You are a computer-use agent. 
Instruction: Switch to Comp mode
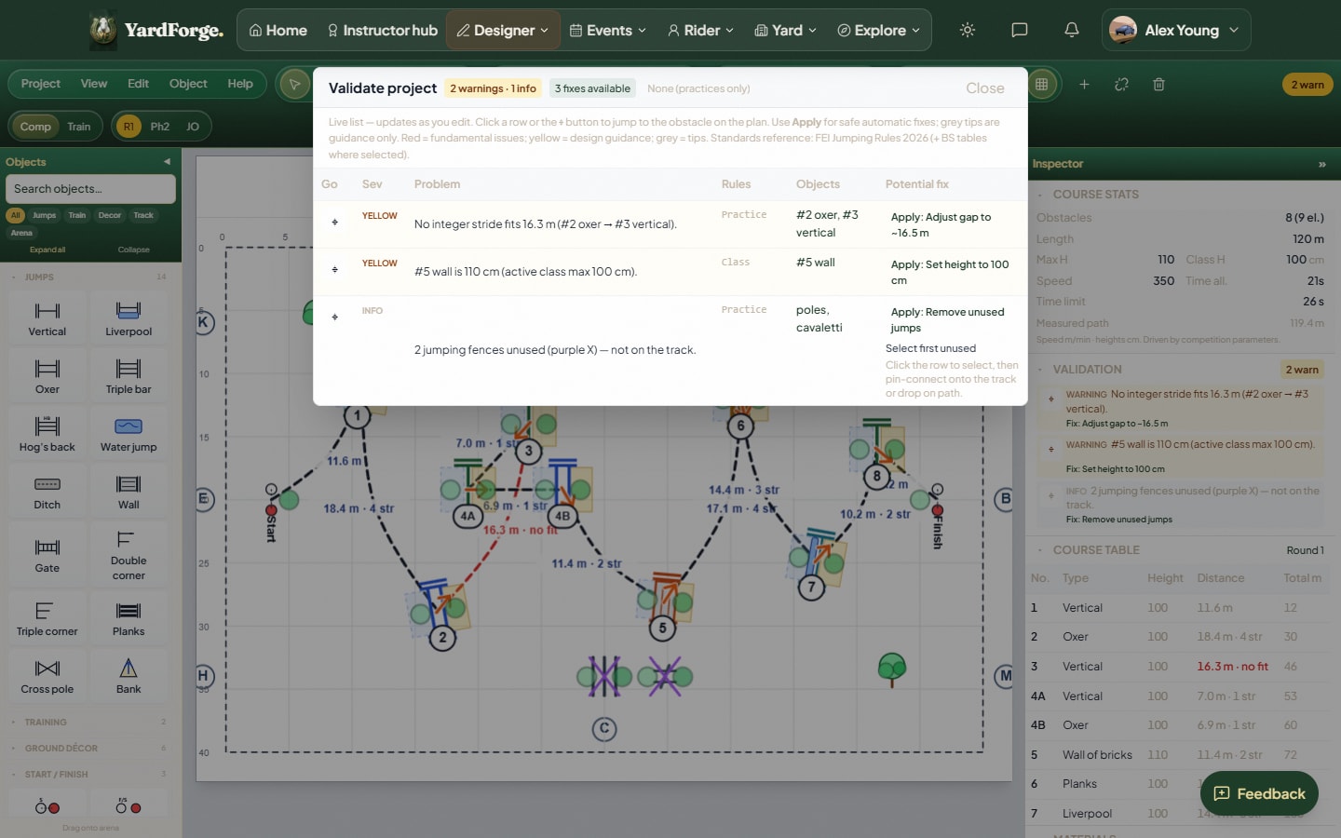35,127
